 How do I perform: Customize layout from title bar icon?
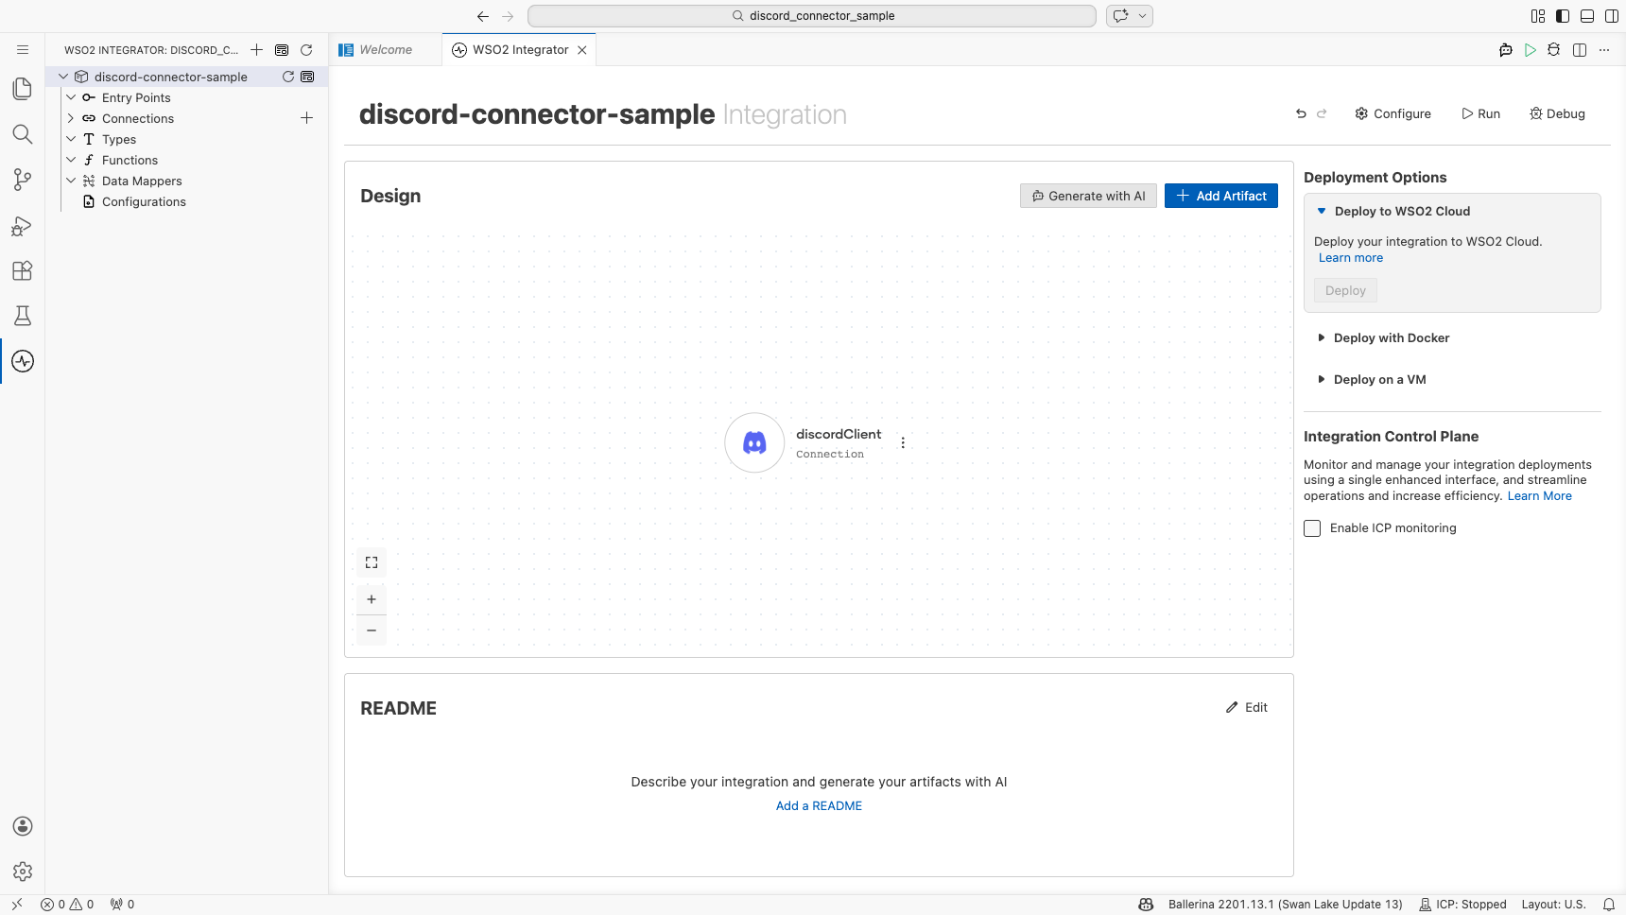pos(1538,16)
